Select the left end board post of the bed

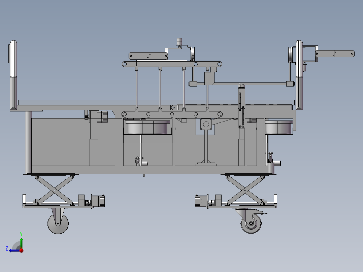13,75
